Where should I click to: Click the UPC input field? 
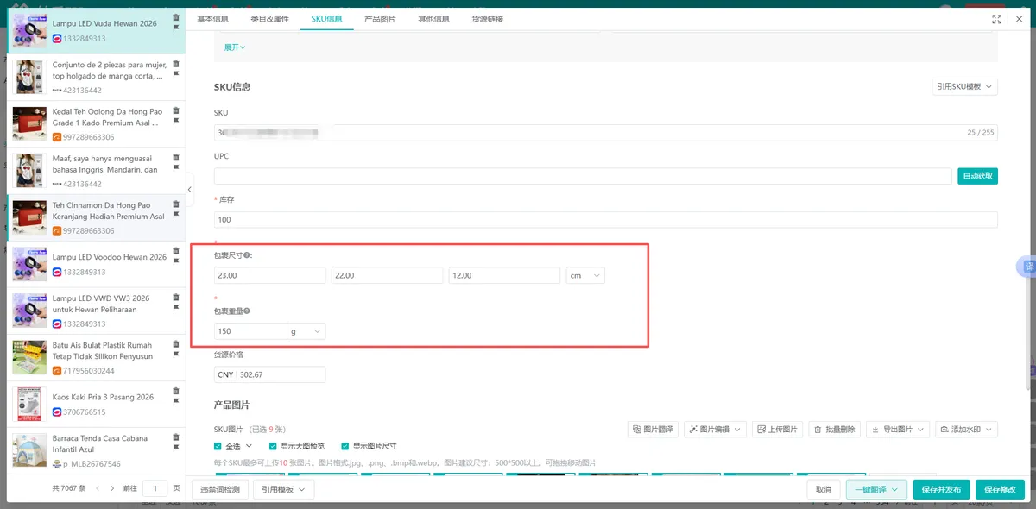tap(583, 176)
